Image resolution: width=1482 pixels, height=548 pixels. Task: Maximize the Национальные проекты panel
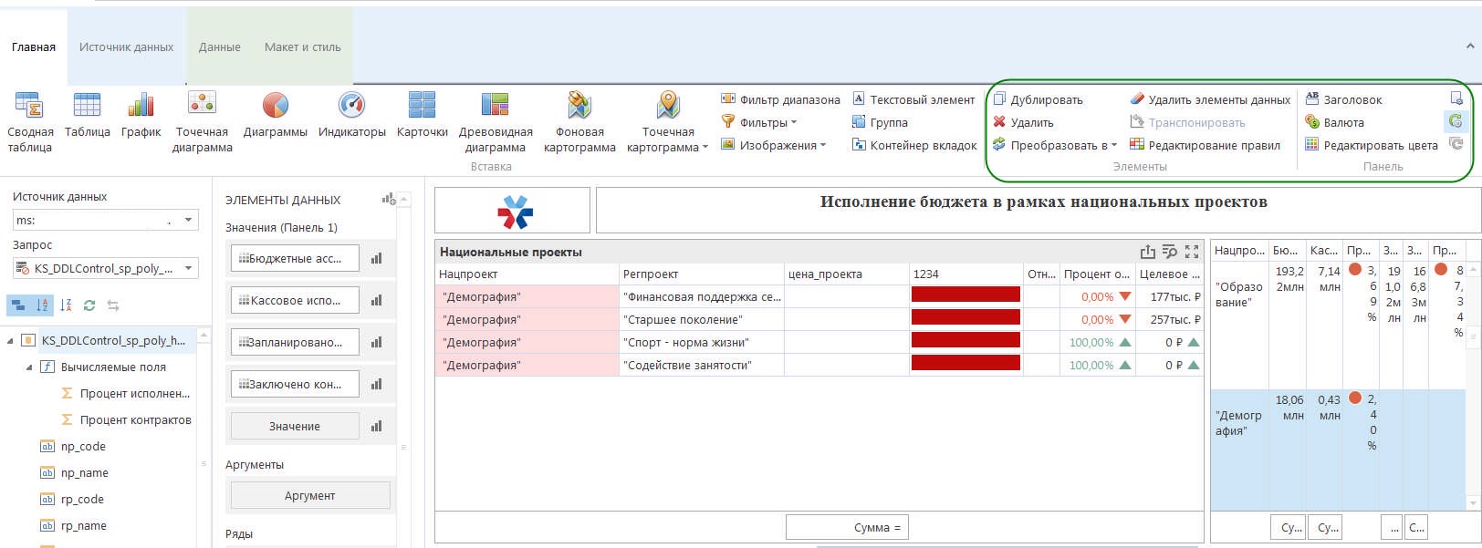tap(1192, 253)
